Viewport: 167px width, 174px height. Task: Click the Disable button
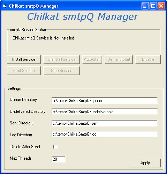point(148,59)
